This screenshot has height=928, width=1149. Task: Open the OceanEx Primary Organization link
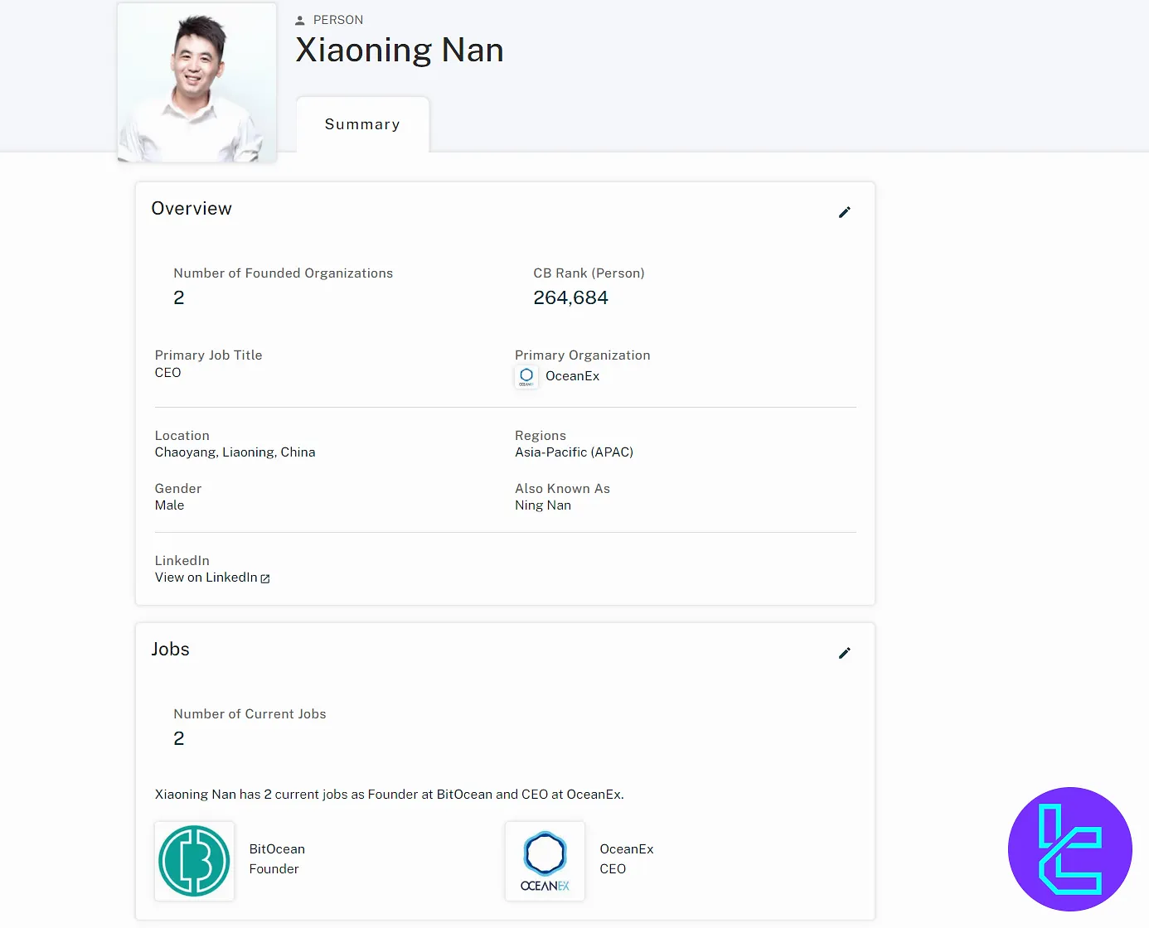point(572,376)
